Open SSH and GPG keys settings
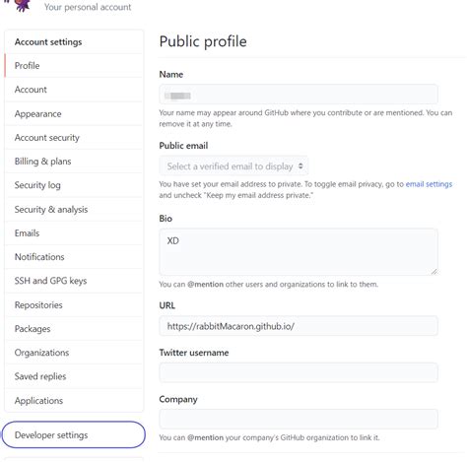 click(74, 281)
